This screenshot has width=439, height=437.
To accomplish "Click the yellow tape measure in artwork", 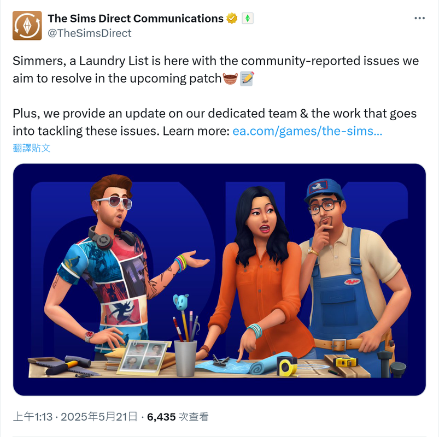I will [287, 366].
